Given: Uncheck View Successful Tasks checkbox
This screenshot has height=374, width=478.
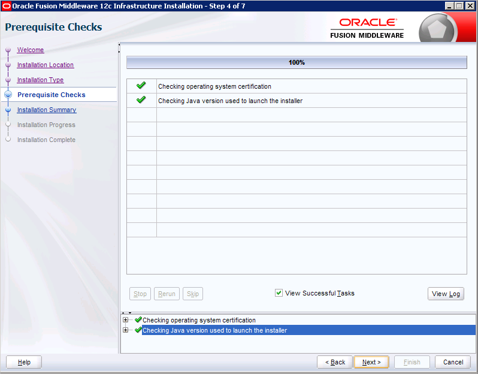Looking at the screenshot, I should (x=279, y=293).
